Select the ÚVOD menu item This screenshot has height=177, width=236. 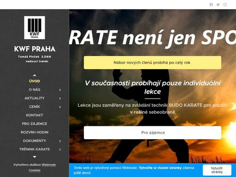coord(35,81)
